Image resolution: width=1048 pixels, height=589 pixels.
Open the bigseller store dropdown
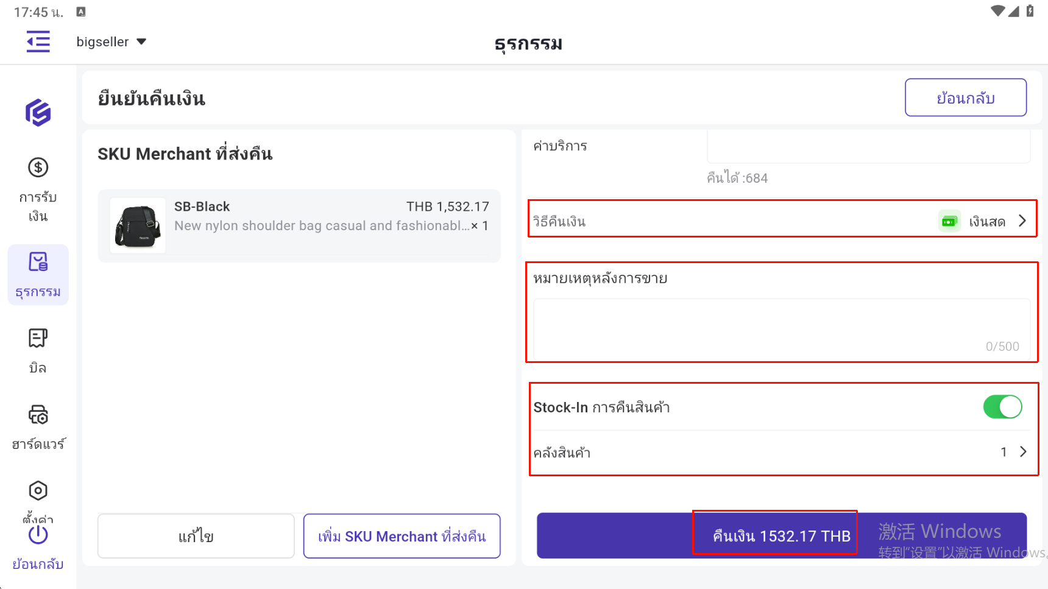click(x=111, y=42)
